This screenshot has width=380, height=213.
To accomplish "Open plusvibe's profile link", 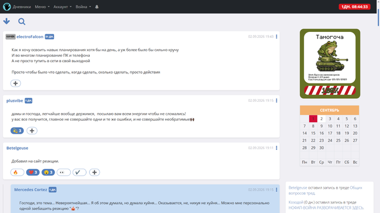I will [x=14, y=101].
